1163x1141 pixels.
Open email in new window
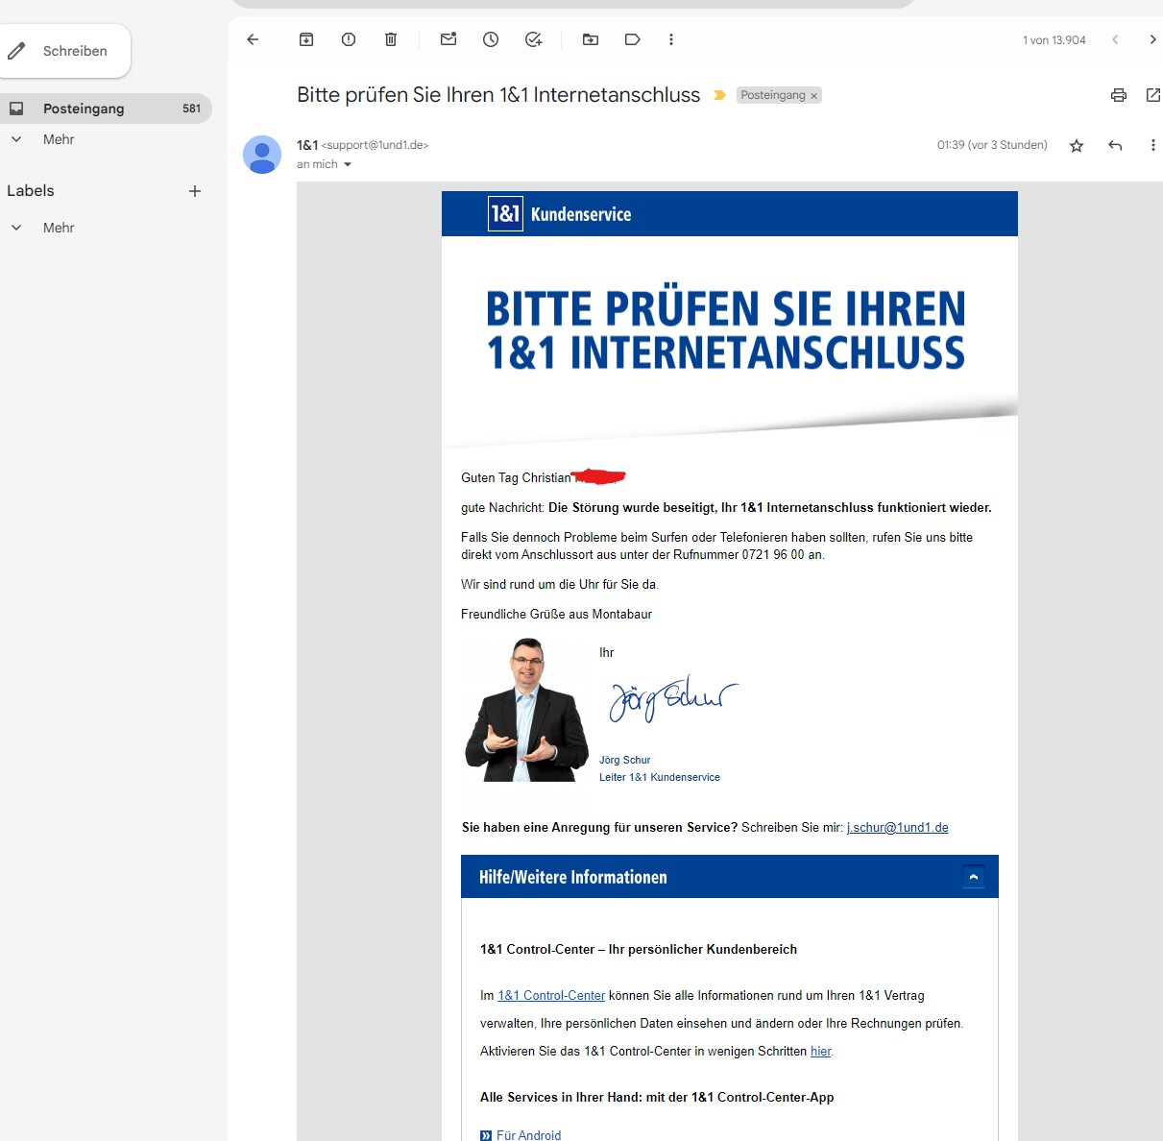click(x=1153, y=95)
